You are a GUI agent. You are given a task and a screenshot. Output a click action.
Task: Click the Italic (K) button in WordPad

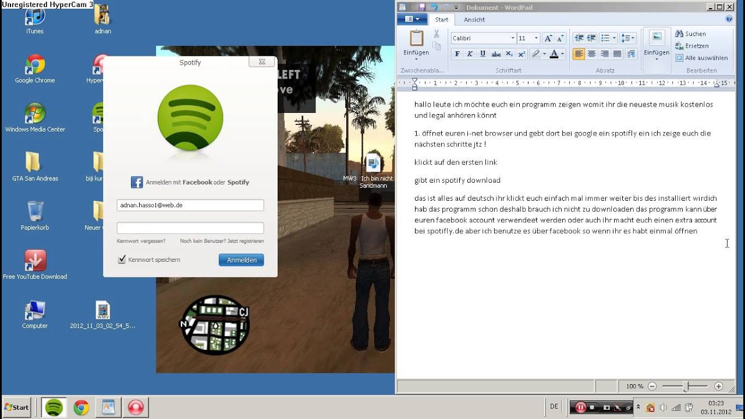(x=470, y=54)
